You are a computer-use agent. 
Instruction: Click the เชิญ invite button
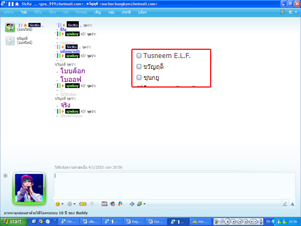(x=97, y=12)
